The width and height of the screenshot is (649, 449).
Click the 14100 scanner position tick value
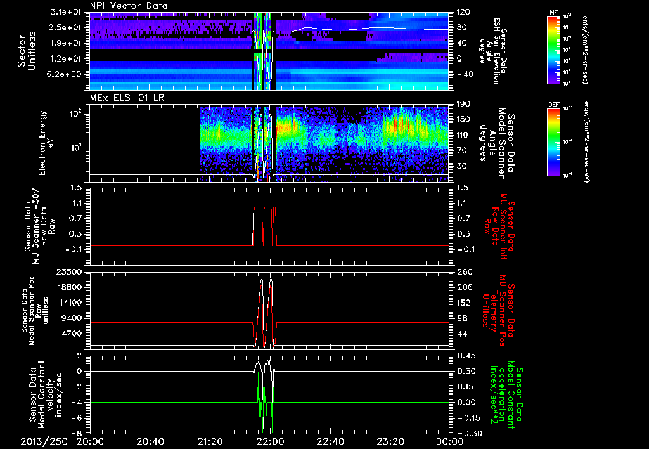(68, 303)
